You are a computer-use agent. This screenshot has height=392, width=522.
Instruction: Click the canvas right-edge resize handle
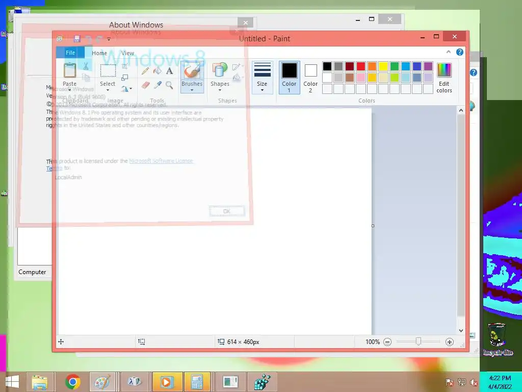tap(373, 226)
